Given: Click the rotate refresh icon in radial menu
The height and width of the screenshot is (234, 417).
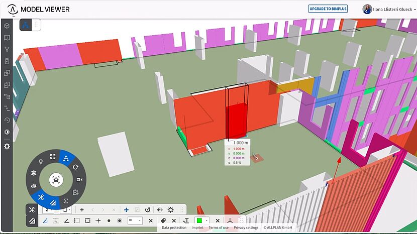Looking at the screenshot, I should [x=76, y=166].
